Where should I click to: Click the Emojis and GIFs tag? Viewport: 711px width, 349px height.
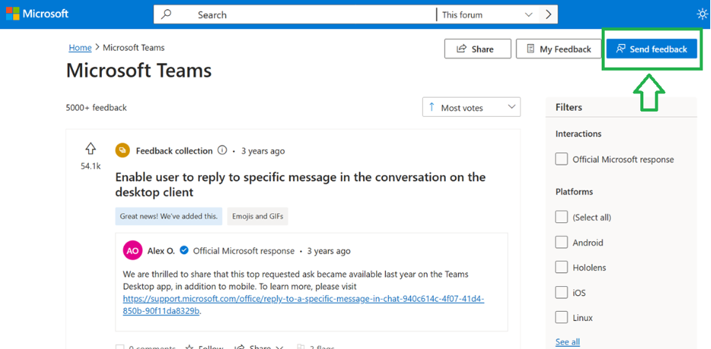(258, 216)
